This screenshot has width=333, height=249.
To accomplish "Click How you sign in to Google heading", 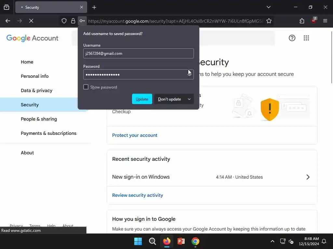I will tap(144, 219).
